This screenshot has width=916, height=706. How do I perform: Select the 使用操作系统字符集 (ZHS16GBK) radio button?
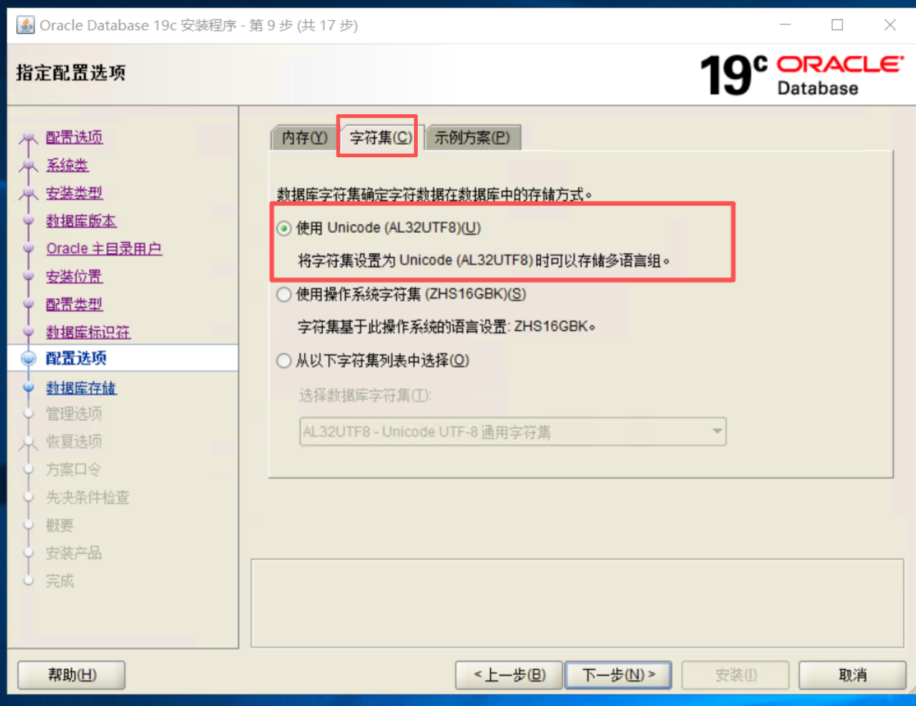pyautogui.click(x=284, y=295)
